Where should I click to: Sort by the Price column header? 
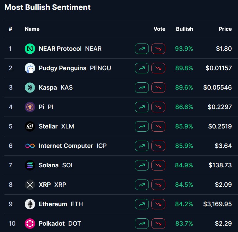(x=225, y=29)
